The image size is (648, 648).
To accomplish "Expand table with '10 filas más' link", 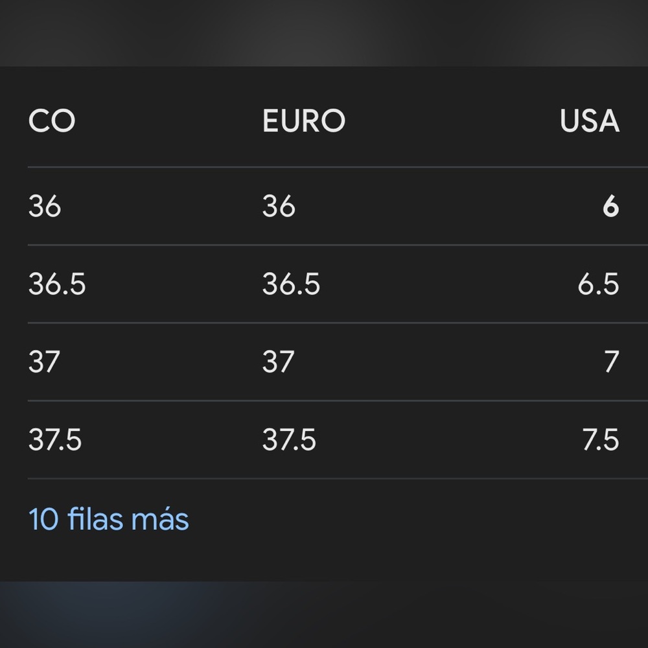I will pyautogui.click(x=109, y=520).
